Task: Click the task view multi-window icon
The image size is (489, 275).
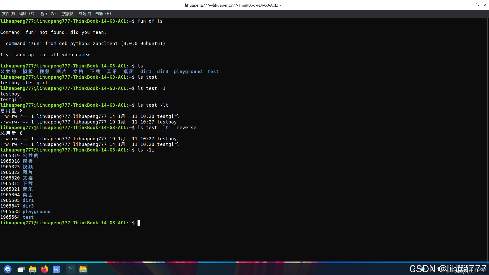Action: (x=21, y=269)
